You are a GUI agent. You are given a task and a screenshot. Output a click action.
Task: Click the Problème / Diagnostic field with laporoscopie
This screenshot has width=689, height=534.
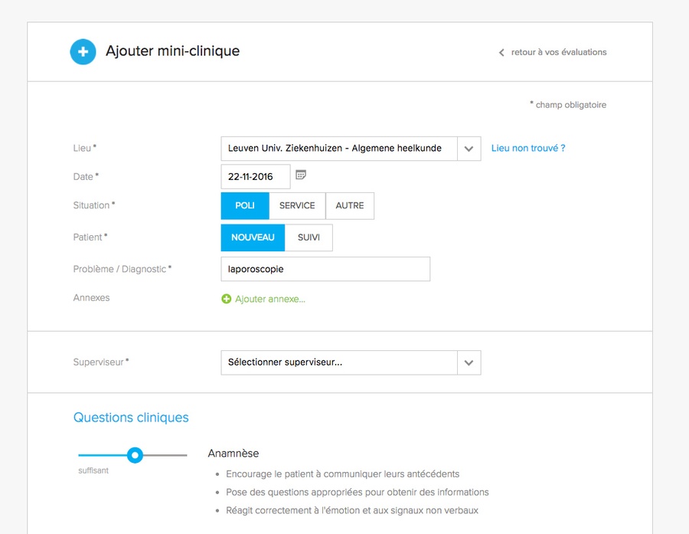click(x=325, y=269)
